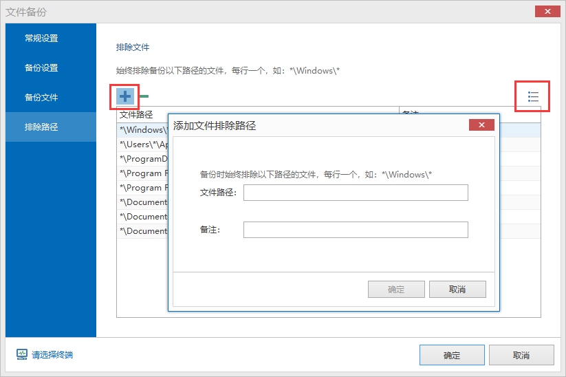Close the 文件备份 main window
The height and width of the screenshot is (377, 566).
pos(548,12)
